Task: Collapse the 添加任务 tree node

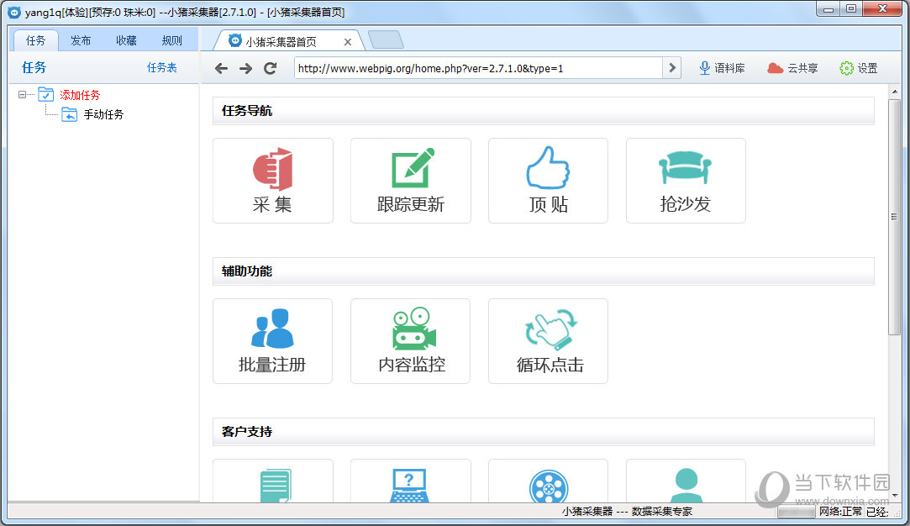Action: pos(22,95)
